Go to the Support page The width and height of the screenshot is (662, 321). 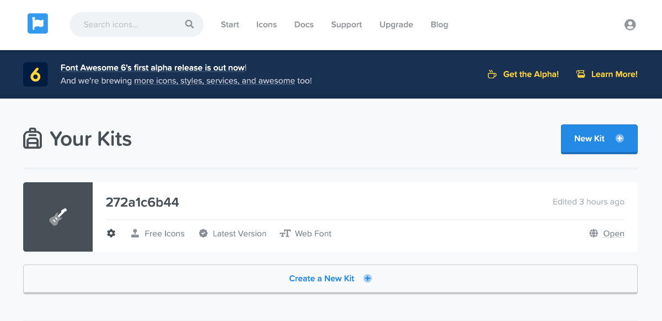pyautogui.click(x=346, y=24)
